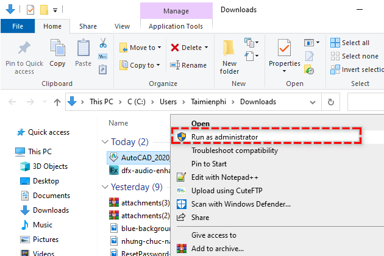
Task: Click the Cut scissors icon
Action: click(103, 43)
